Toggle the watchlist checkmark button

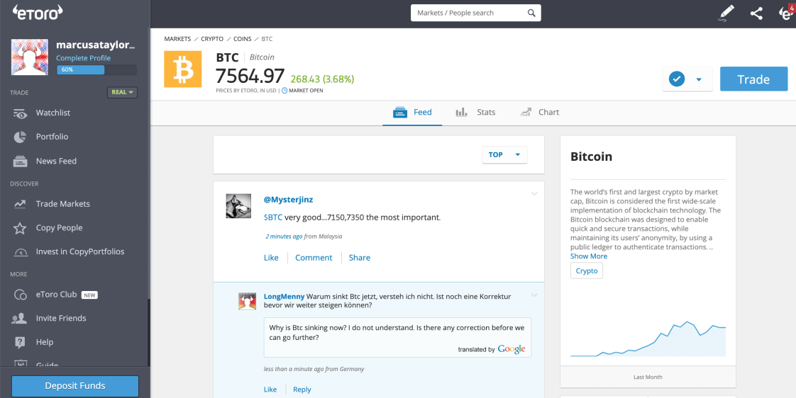677,79
